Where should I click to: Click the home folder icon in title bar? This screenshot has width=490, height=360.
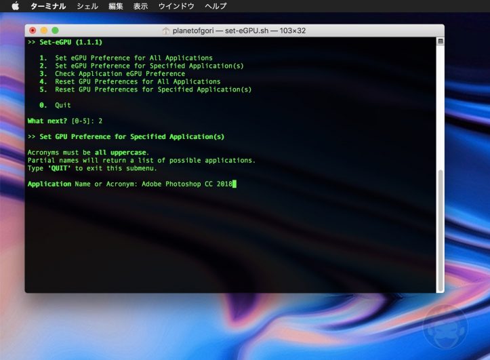pyautogui.click(x=166, y=31)
